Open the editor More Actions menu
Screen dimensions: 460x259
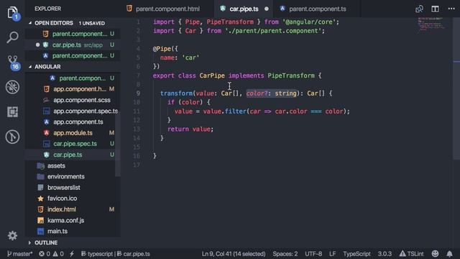click(451, 9)
